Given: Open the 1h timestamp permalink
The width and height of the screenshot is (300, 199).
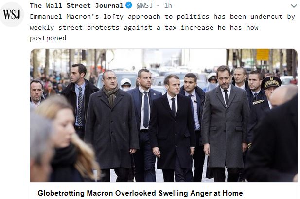Looking at the screenshot, I should [x=168, y=5].
